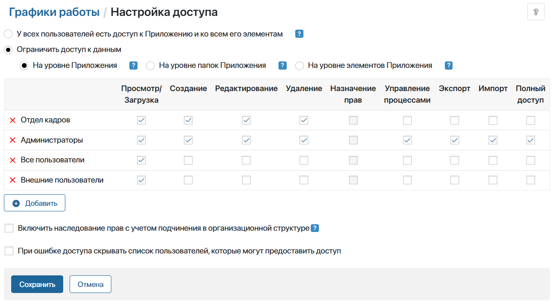Enable Полный доступ for Все пользователи
Image resolution: width=554 pixels, height=305 pixels.
(531, 160)
